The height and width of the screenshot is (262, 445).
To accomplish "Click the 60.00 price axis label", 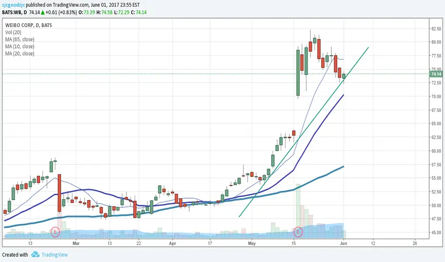I will [436, 151].
